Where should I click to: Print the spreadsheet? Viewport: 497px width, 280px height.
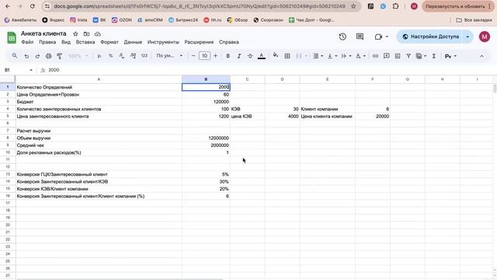(48, 56)
